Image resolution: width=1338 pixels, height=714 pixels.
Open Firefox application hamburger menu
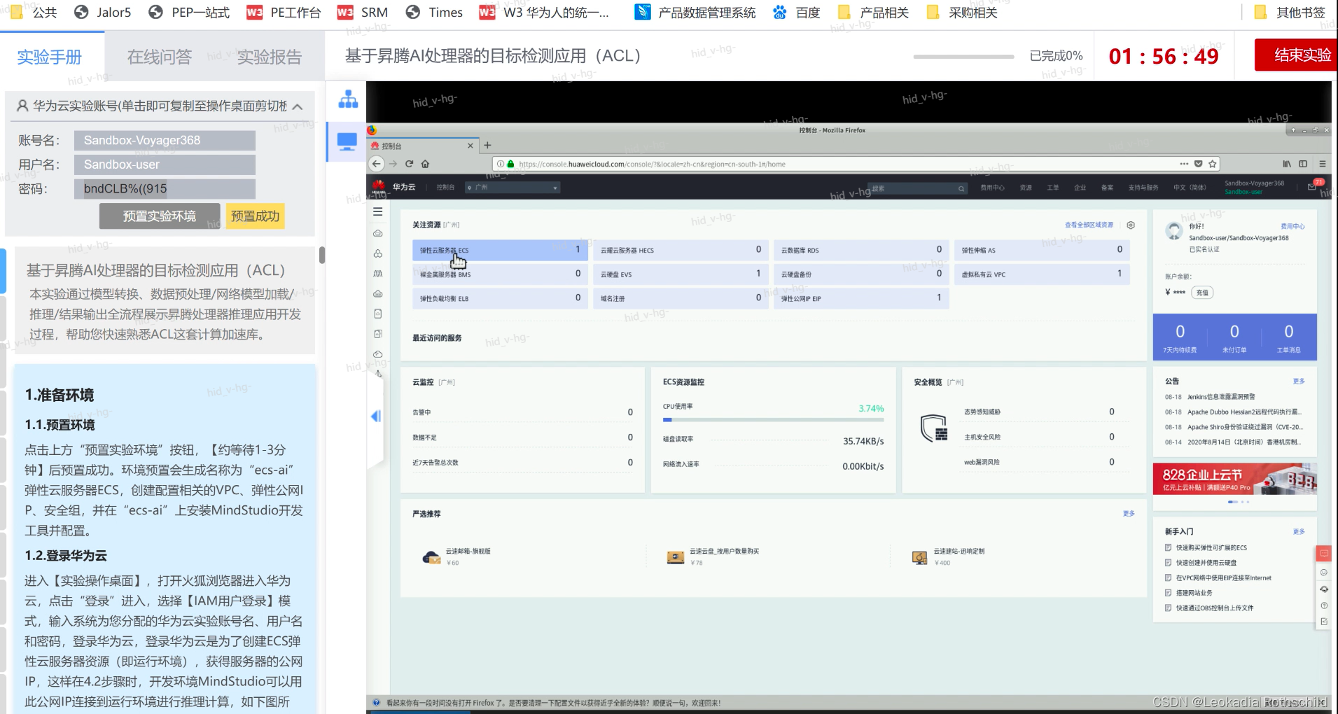click(x=1323, y=164)
